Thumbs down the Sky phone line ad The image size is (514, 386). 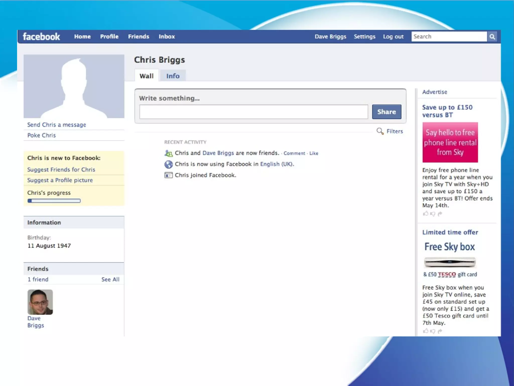click(432, 214)
